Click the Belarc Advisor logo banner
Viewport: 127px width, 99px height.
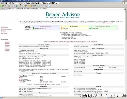(63, 15)
